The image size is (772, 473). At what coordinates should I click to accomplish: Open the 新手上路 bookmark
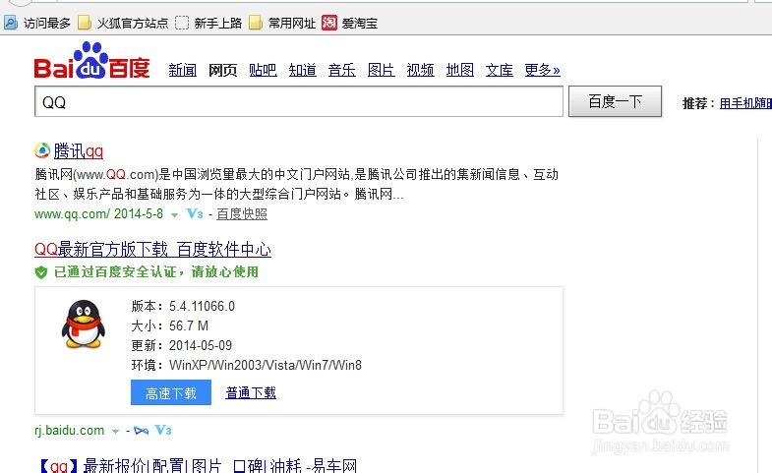[x=208, y=24]
